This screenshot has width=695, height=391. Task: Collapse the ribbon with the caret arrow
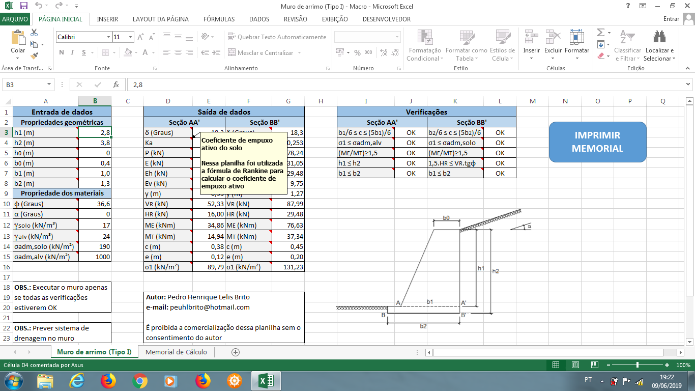point(688,69)
